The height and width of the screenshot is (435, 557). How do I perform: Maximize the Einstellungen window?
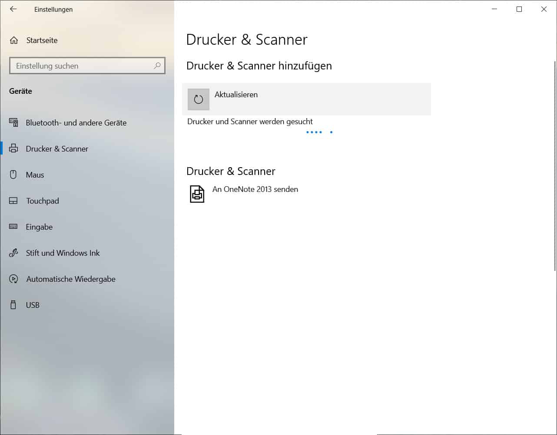519,9
